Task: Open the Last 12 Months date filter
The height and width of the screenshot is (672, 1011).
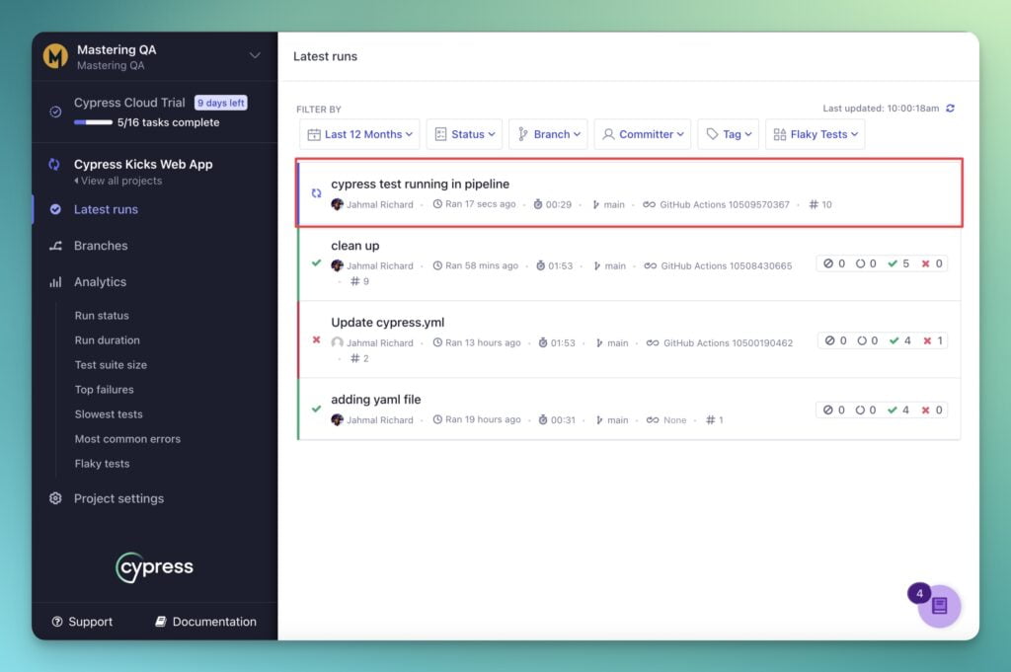Action: click(359, 134)
